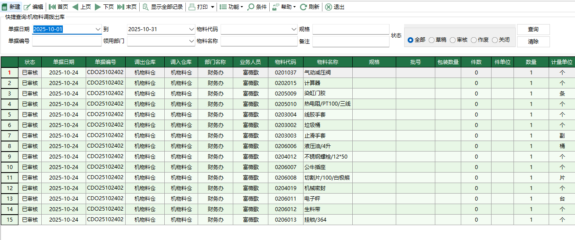
Task: Click the 调出仓库 column header
Action: pyautogui.click(x=145, y=62)
